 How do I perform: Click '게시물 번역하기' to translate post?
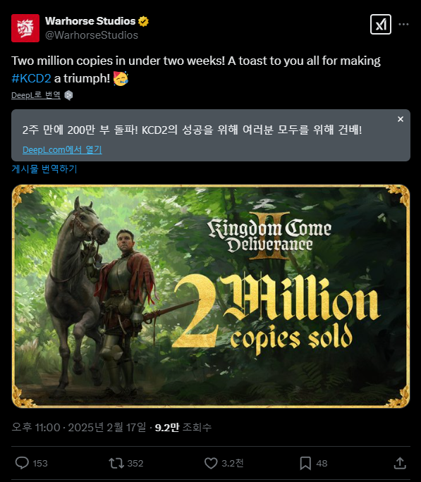[x=44, y=168]
